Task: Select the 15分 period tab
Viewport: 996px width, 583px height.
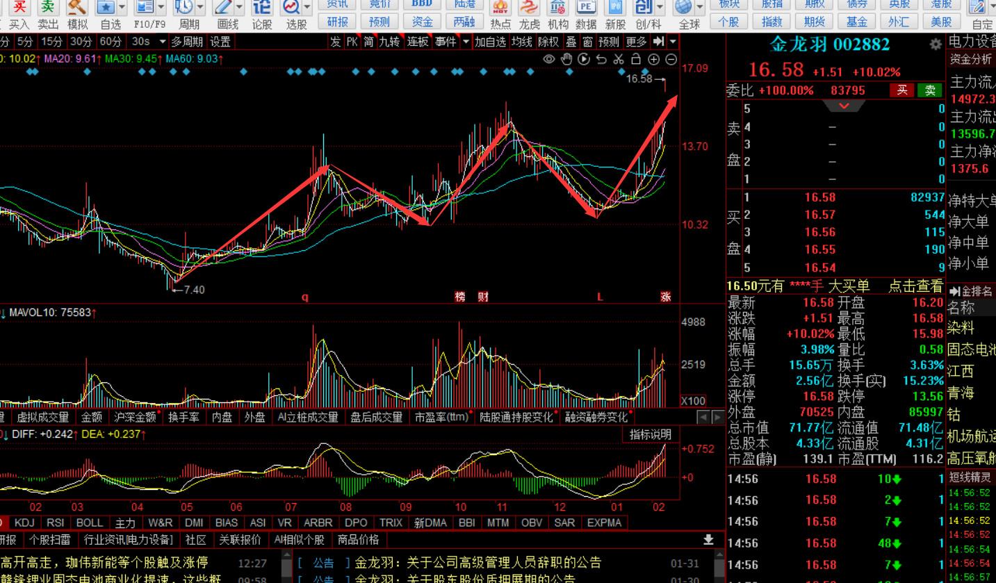Action: (x=51, y=42)
